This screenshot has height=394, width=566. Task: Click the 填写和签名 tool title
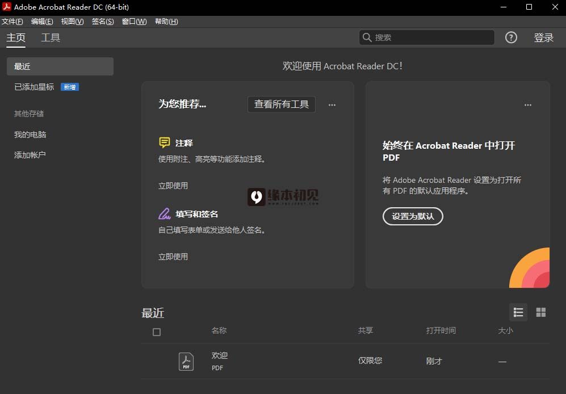pyautogui.click(x=197, y=214)
